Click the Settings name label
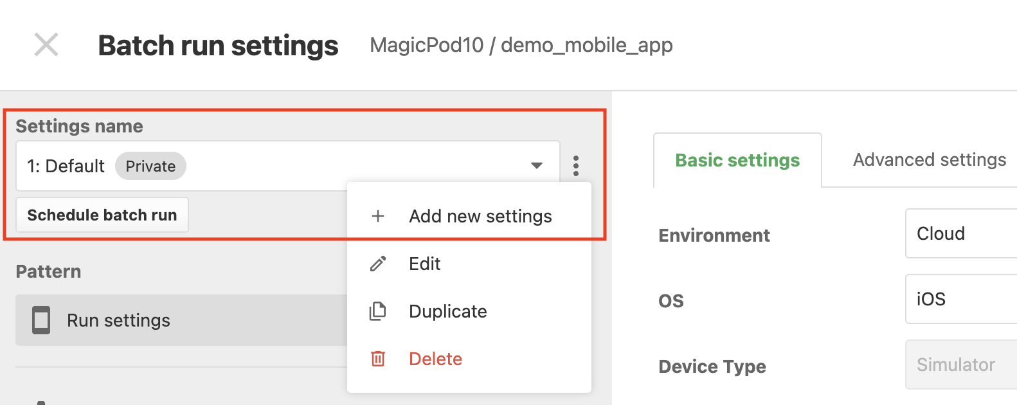 (x=79, y=126)
